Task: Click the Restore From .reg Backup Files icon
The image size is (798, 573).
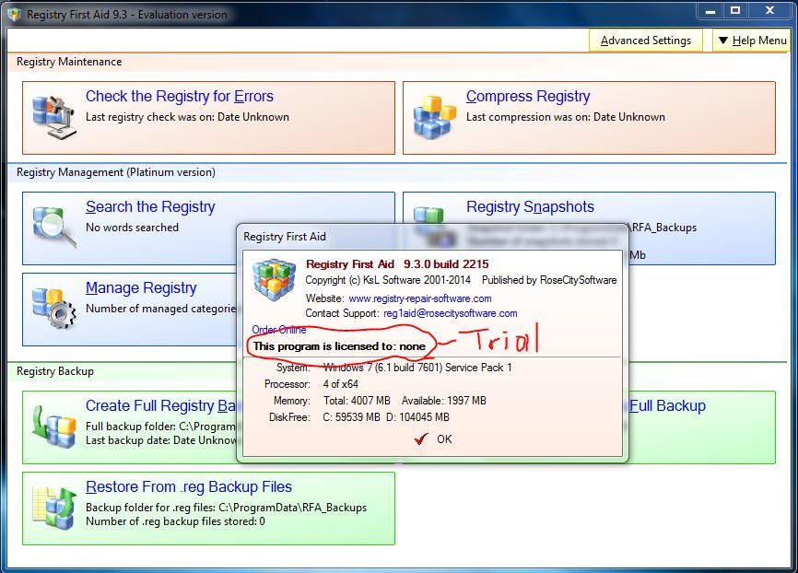Action: 54,508
